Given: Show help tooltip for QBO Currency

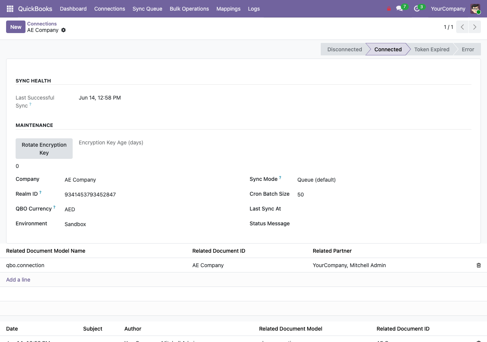Looking at the screenshot, I should [x=54, y=207].
